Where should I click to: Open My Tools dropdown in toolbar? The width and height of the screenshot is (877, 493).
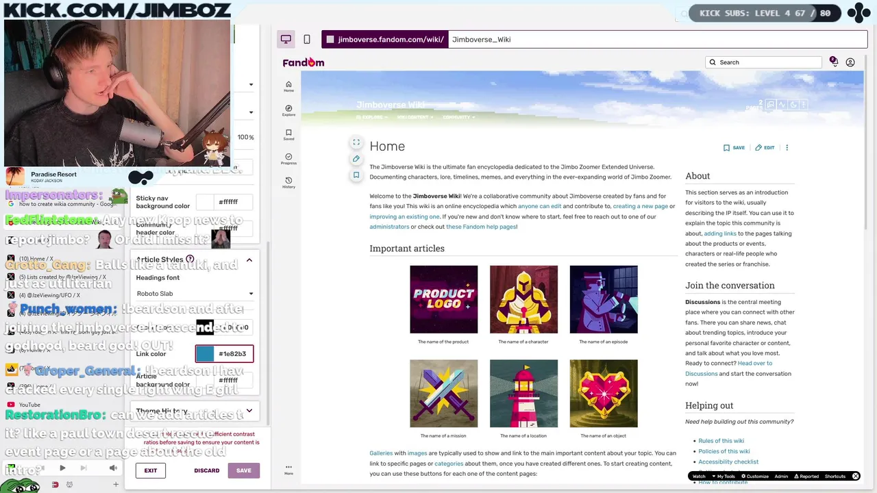(x=724, y=476)
